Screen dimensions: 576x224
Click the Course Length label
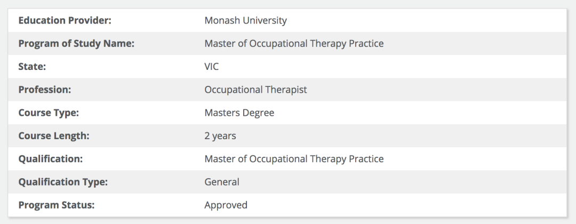tap(54, 136)
